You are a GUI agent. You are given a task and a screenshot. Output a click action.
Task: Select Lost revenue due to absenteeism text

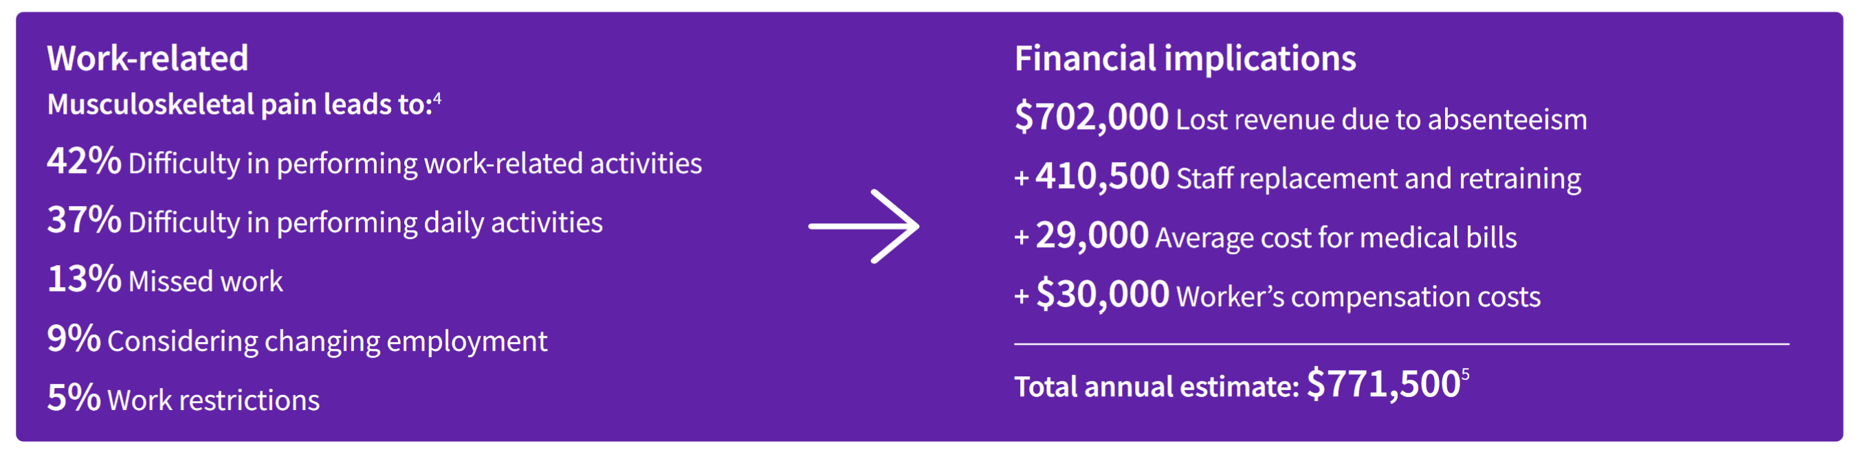point(1381,119)
